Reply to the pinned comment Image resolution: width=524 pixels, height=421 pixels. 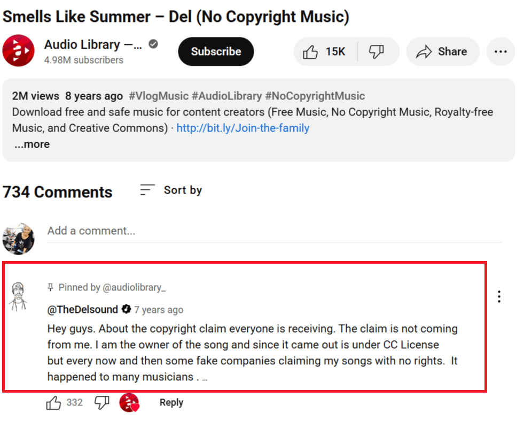point(171,403)
